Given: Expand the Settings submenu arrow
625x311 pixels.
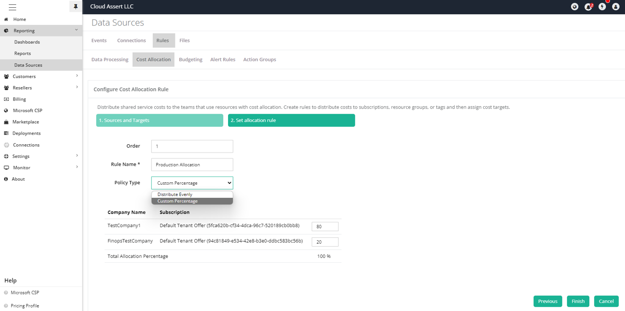Looking at the screenshot, I should [x=77, y=156].
